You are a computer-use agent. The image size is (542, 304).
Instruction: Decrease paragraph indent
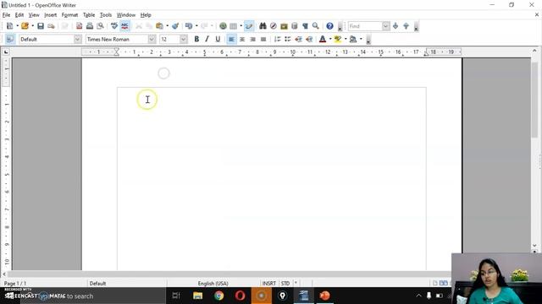[x=298, y=39]
